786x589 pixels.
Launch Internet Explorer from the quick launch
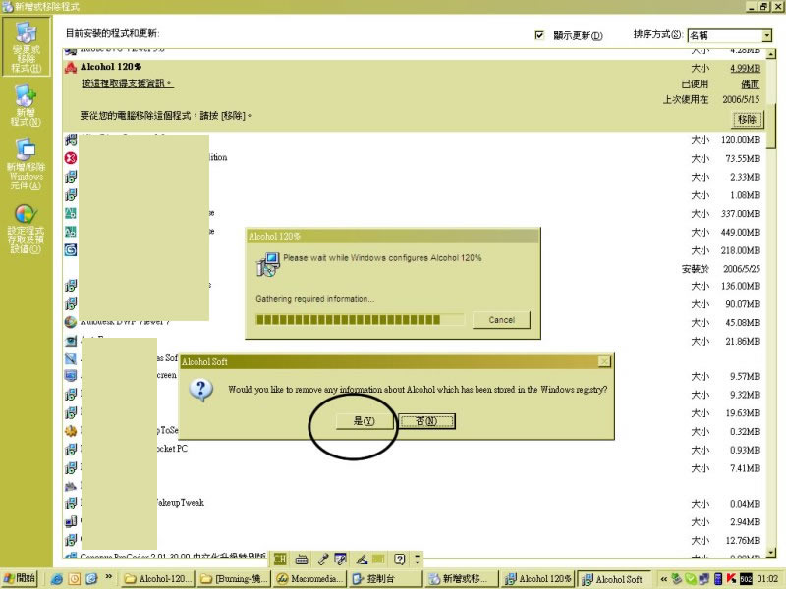[58, 579]
